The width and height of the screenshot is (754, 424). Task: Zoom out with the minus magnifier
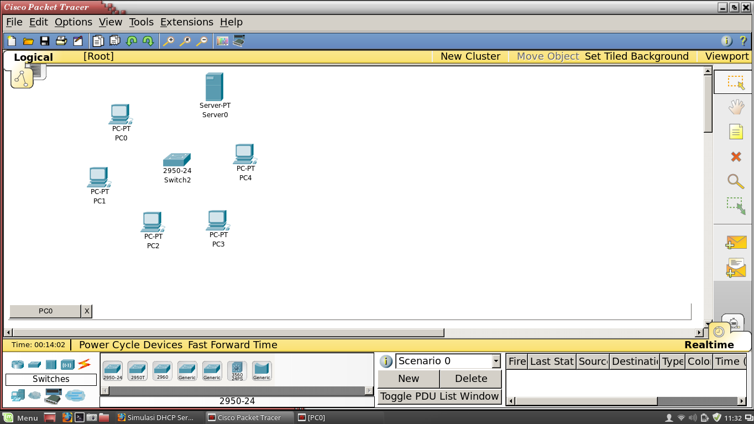(x=202, y=41)
